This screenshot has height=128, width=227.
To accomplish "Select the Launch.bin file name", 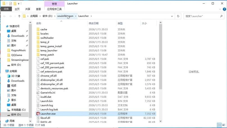I will (x=46, y=101).
